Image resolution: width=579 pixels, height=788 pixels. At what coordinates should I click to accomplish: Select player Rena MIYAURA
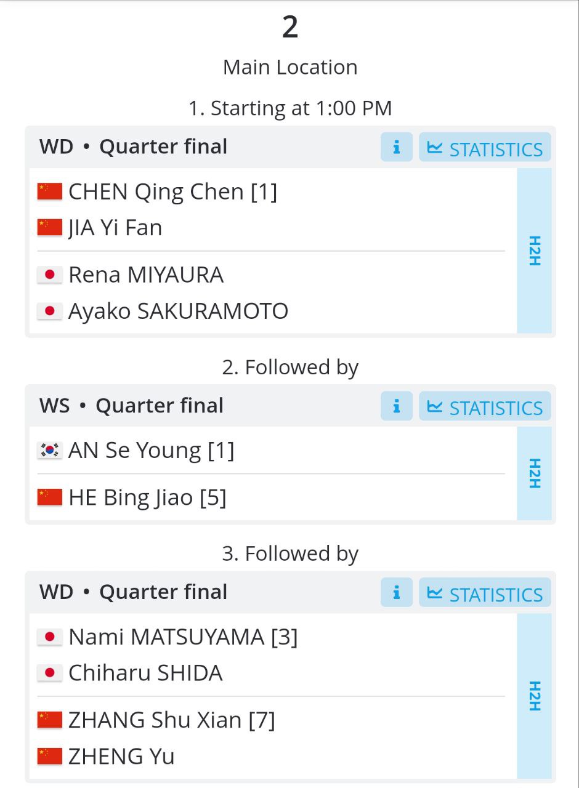point(146,275)
